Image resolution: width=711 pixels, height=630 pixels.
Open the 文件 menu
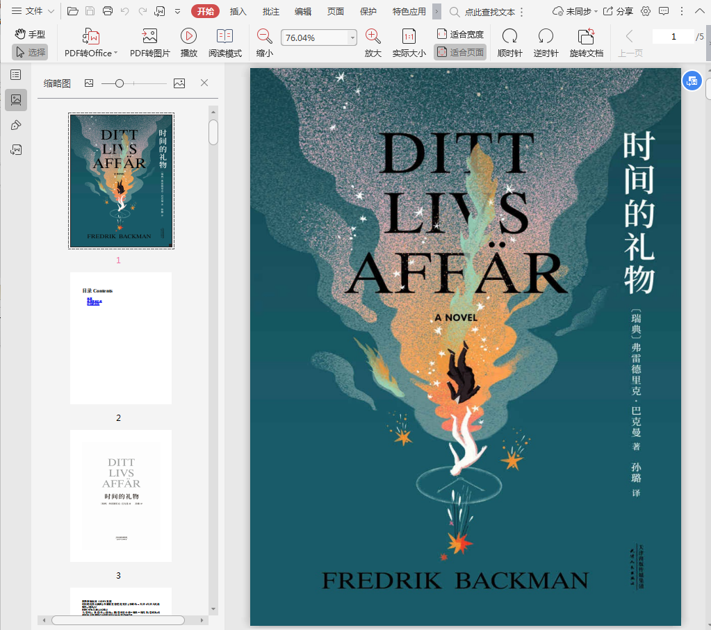click(33, 11)
